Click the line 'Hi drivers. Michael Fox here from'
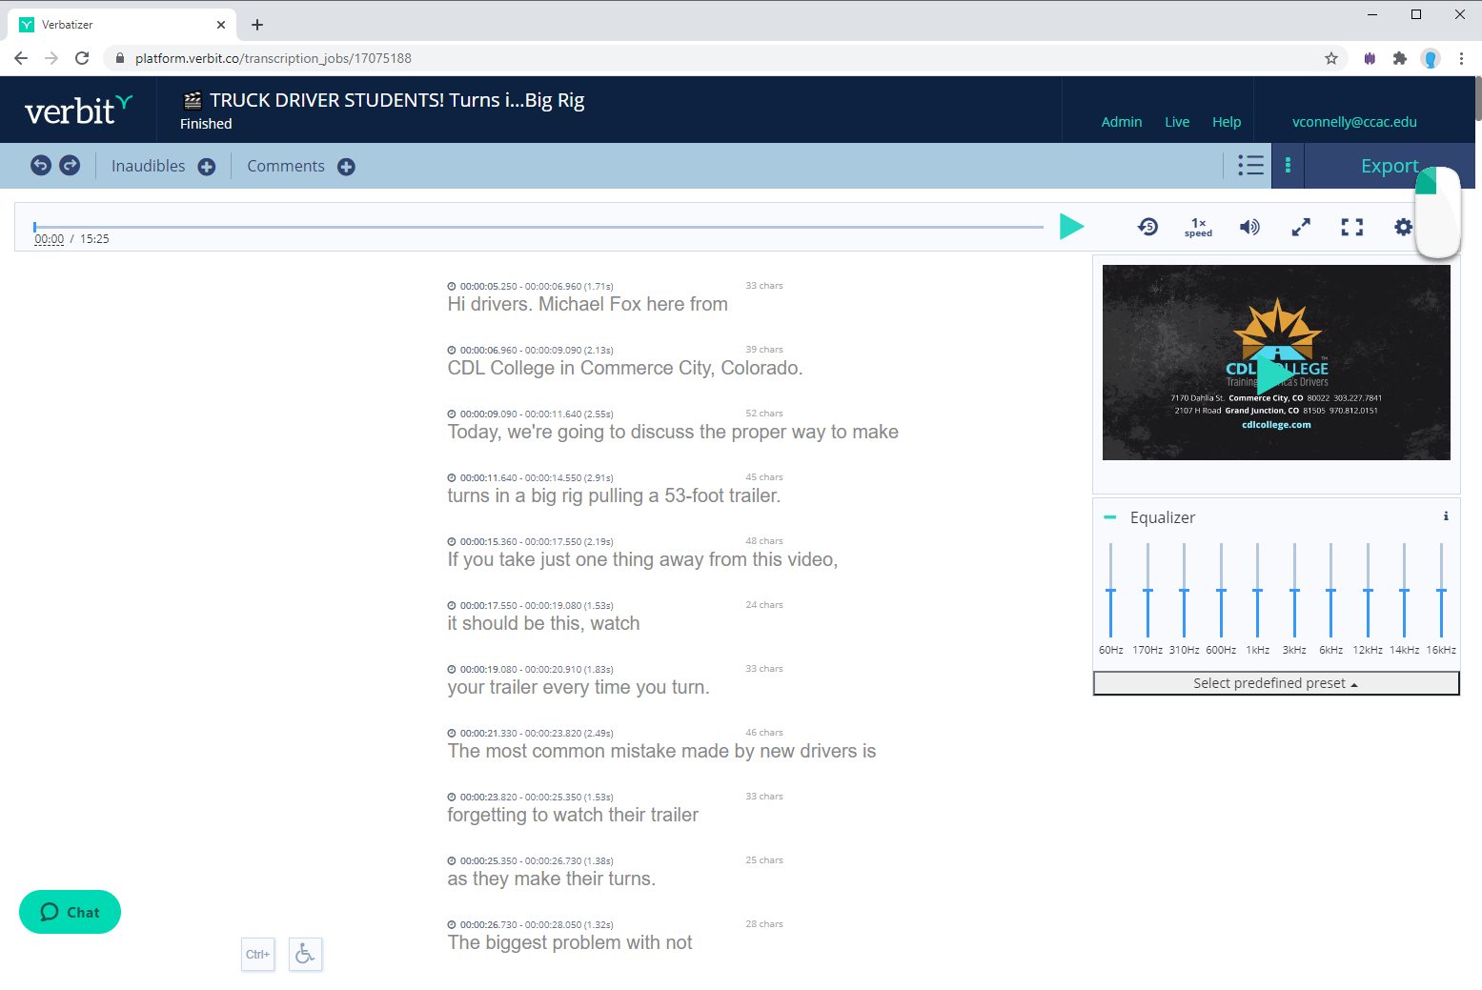Viewport: 1482px width, 990px height. coord(587,304)
